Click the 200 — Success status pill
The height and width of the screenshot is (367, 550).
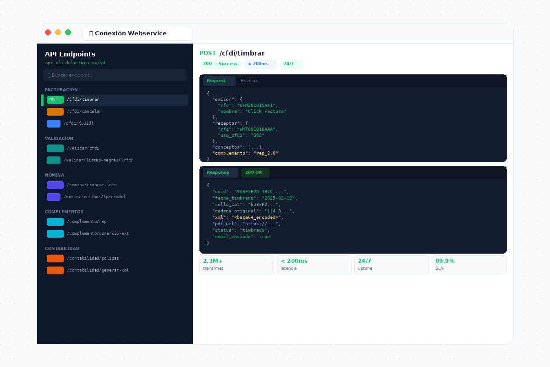point(220,64)
